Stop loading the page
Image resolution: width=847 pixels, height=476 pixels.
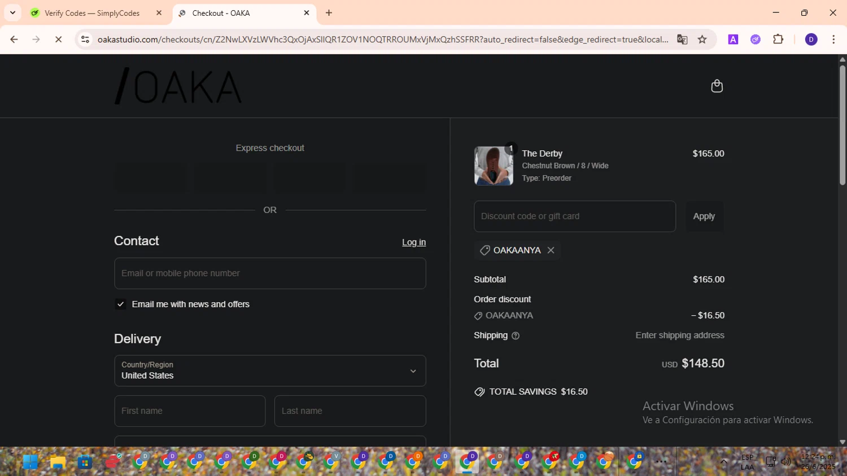point(58,40)
